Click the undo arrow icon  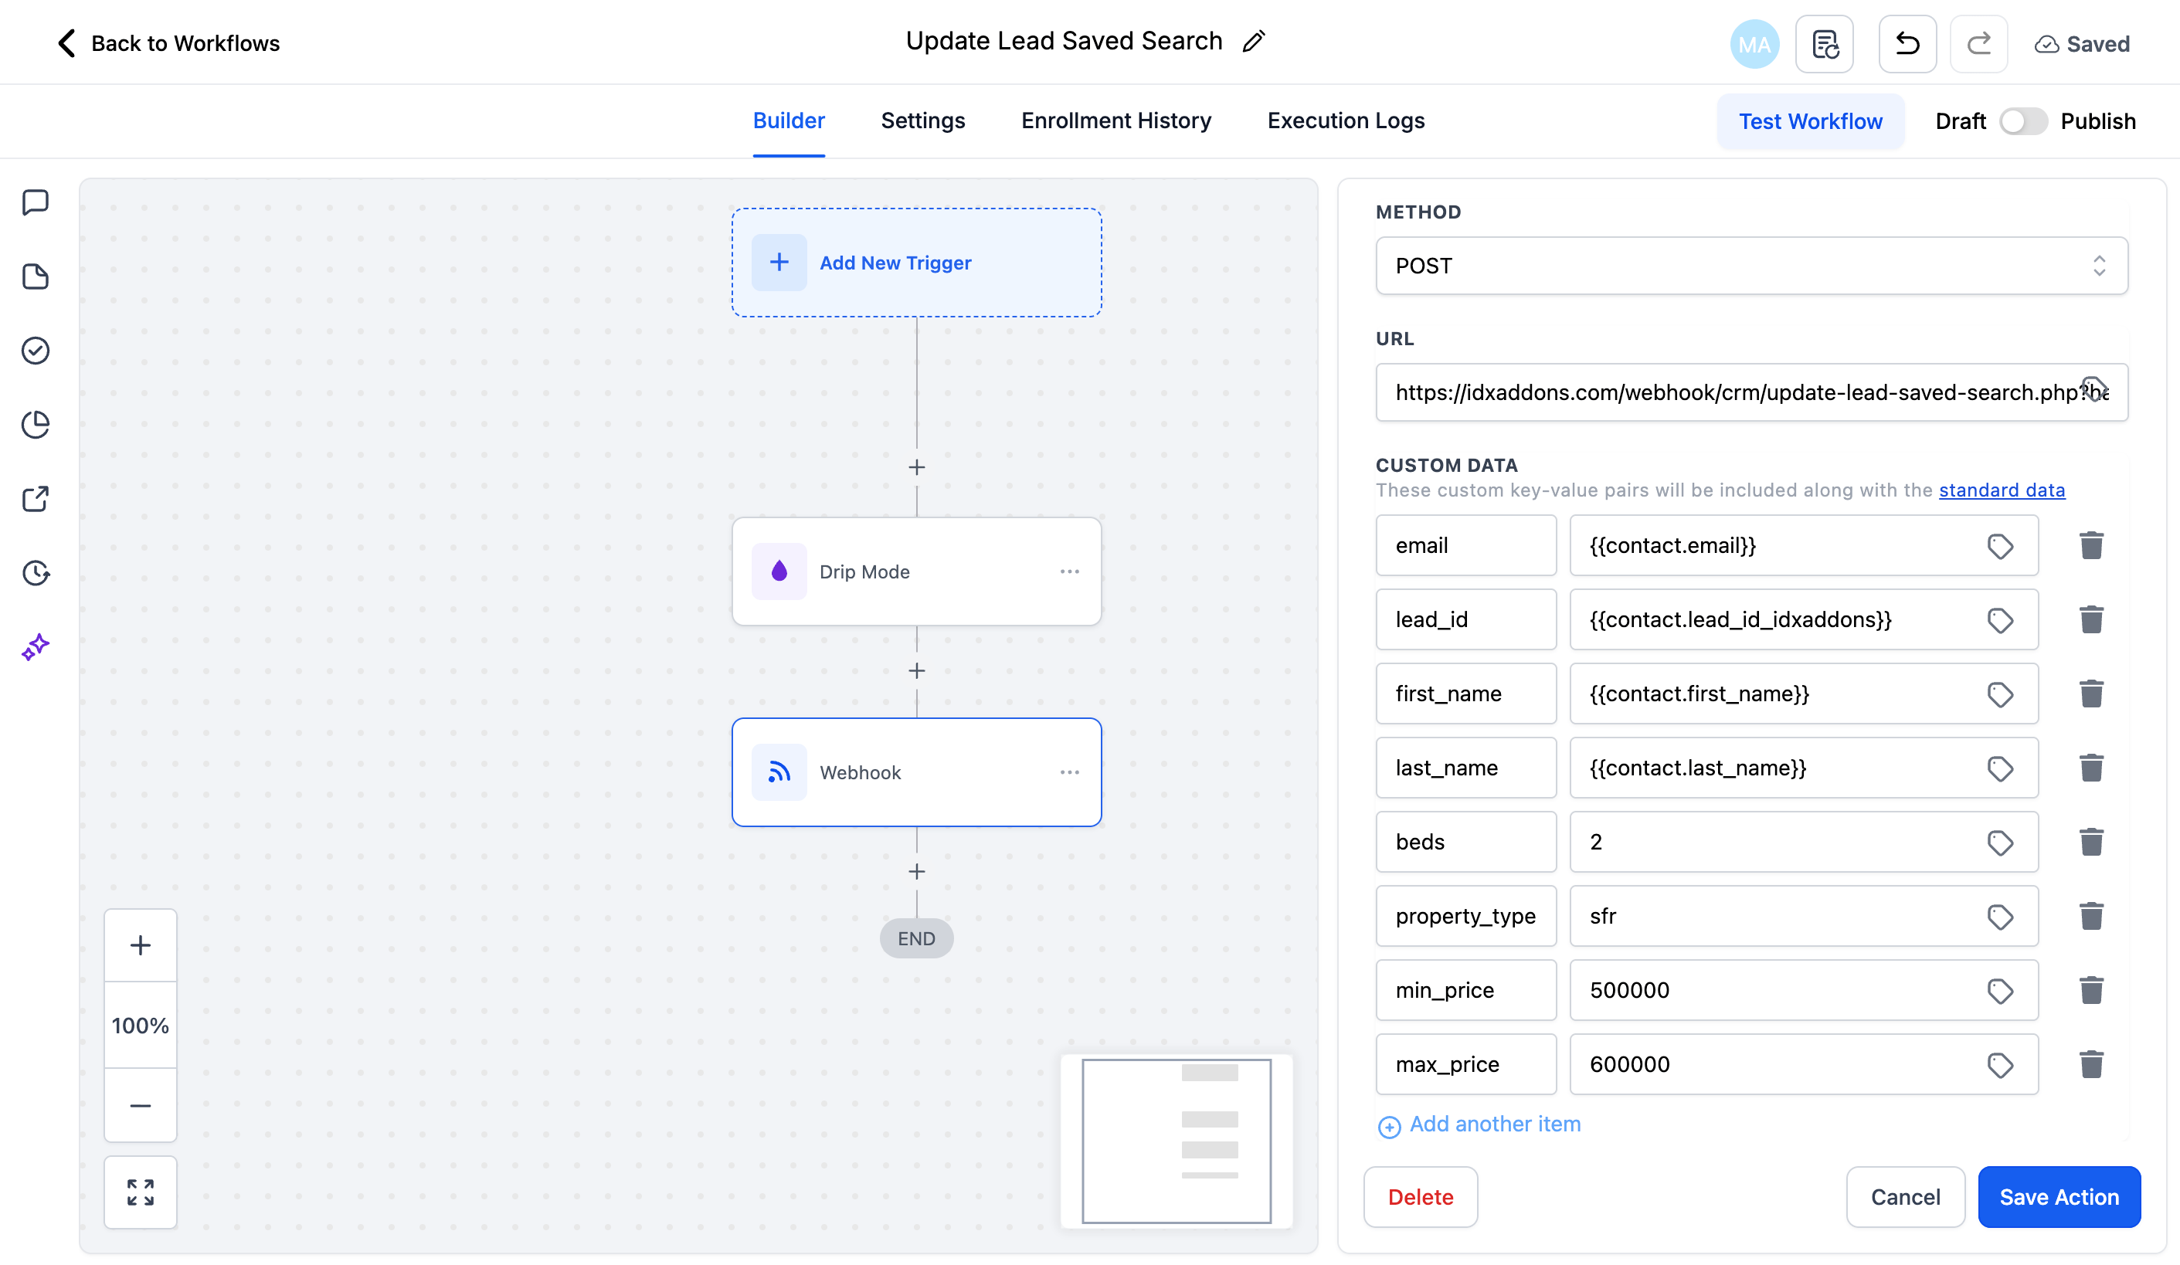[1907, 44]
